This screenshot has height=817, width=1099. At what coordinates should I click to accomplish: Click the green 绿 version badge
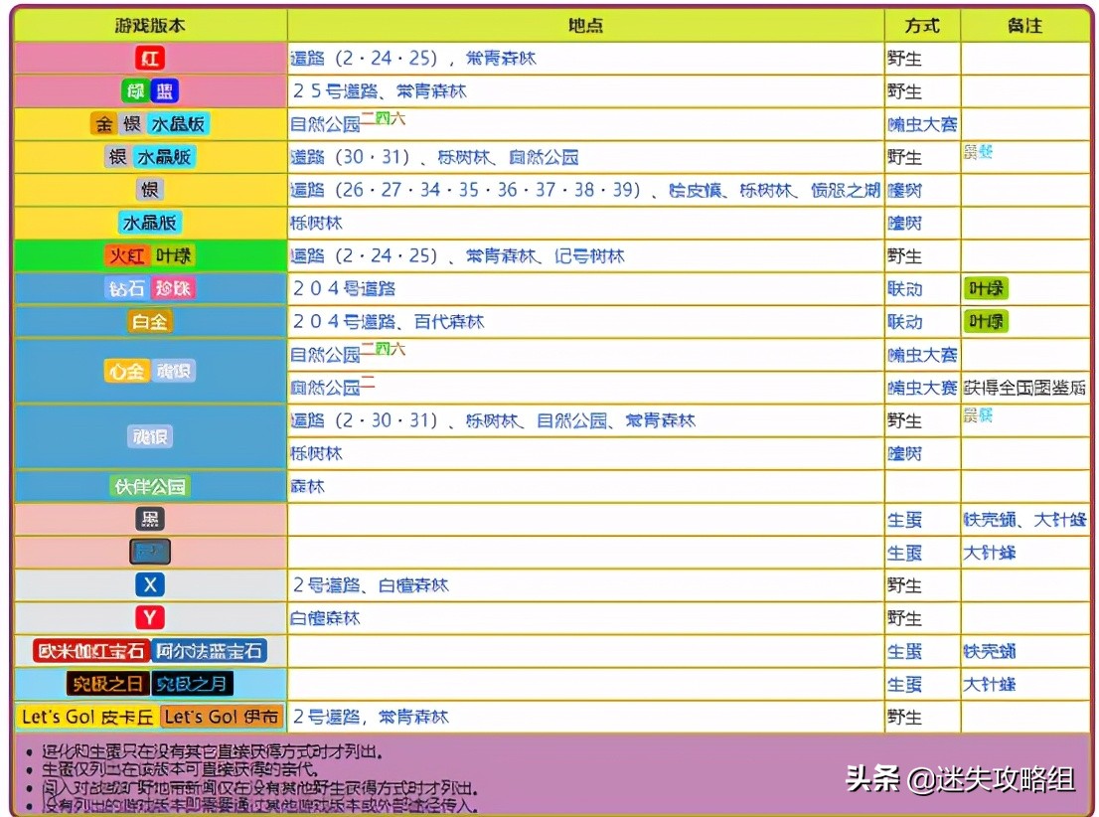[134, 90]
